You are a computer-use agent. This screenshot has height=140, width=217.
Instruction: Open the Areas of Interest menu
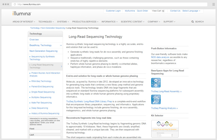24,22
